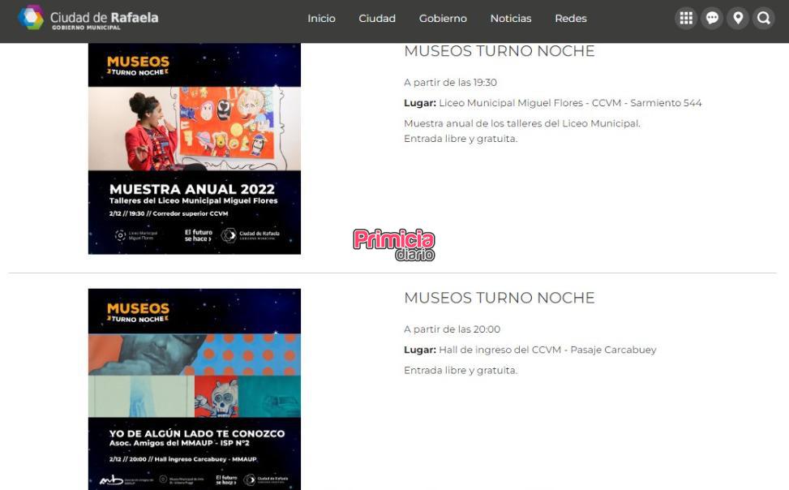Open the apps grid icon in header
789x490 pixels.
[x=686, y=18]
